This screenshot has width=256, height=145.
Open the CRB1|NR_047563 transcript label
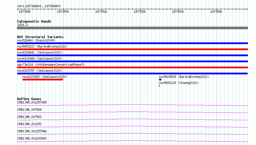[x=29, y=117]
